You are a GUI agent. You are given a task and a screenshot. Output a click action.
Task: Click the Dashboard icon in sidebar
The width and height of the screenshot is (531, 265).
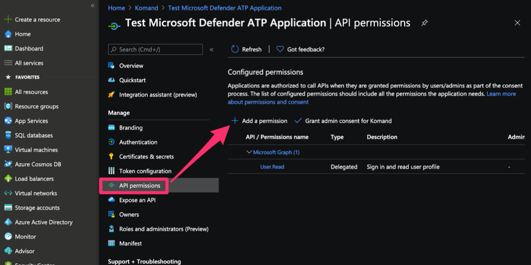tap(8, 48)
